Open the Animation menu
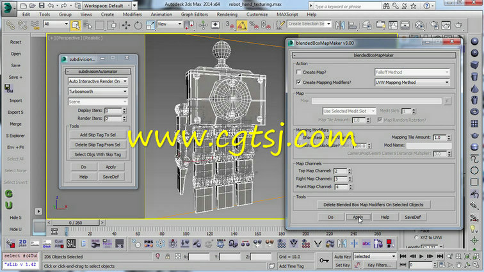484x272 pixels. (161, 15)
